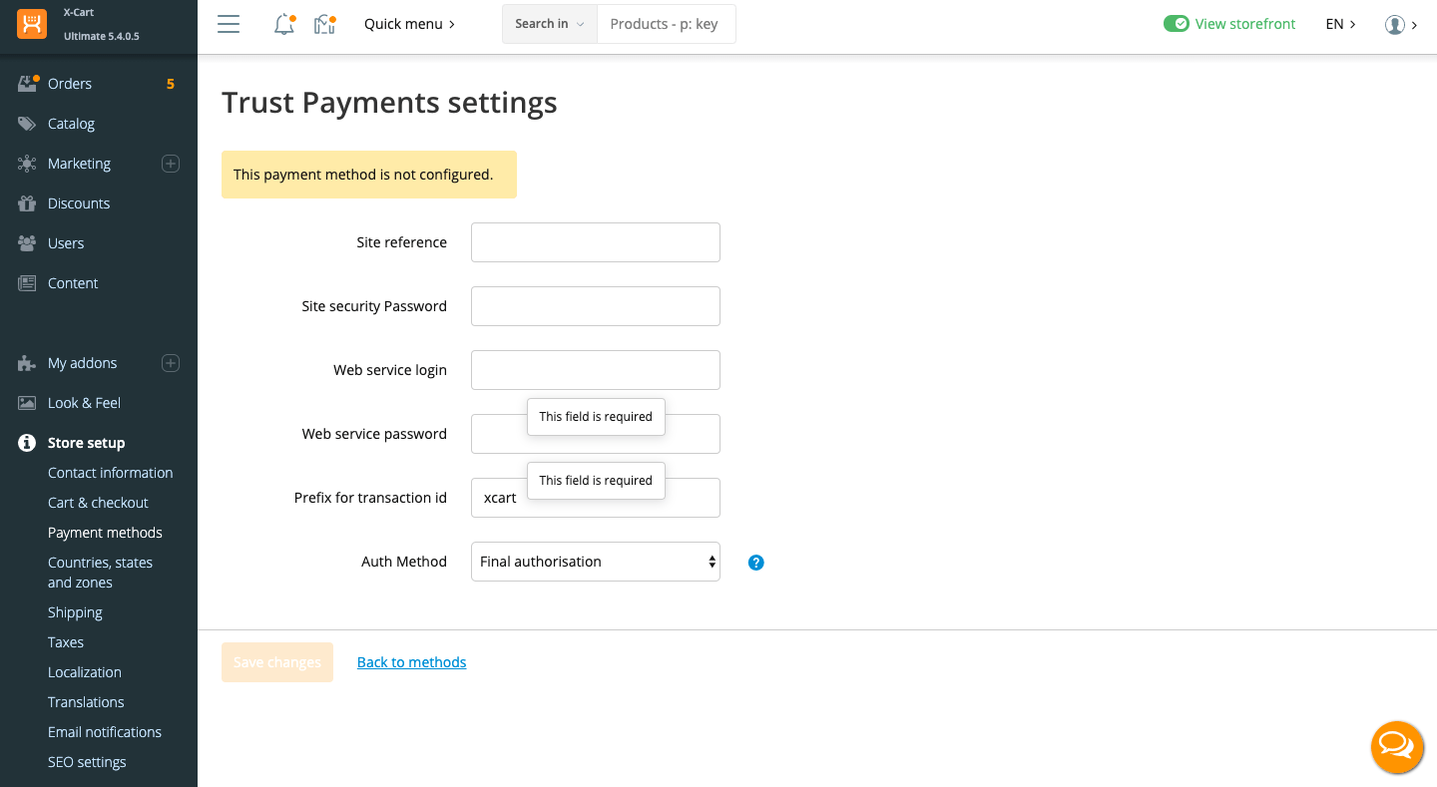Click inside the Site reference field

[x=595, y=242]
